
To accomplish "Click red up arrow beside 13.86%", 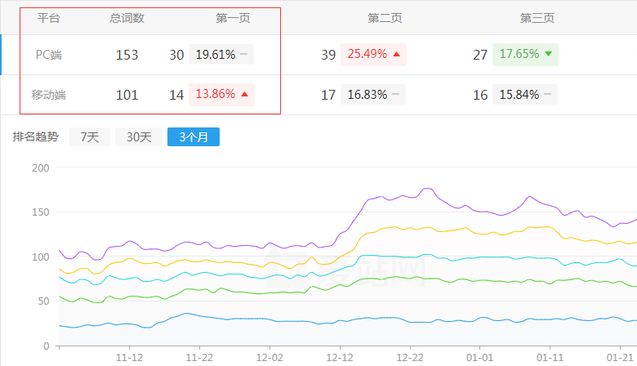I will pyautogui.click(x=244, y=95).
